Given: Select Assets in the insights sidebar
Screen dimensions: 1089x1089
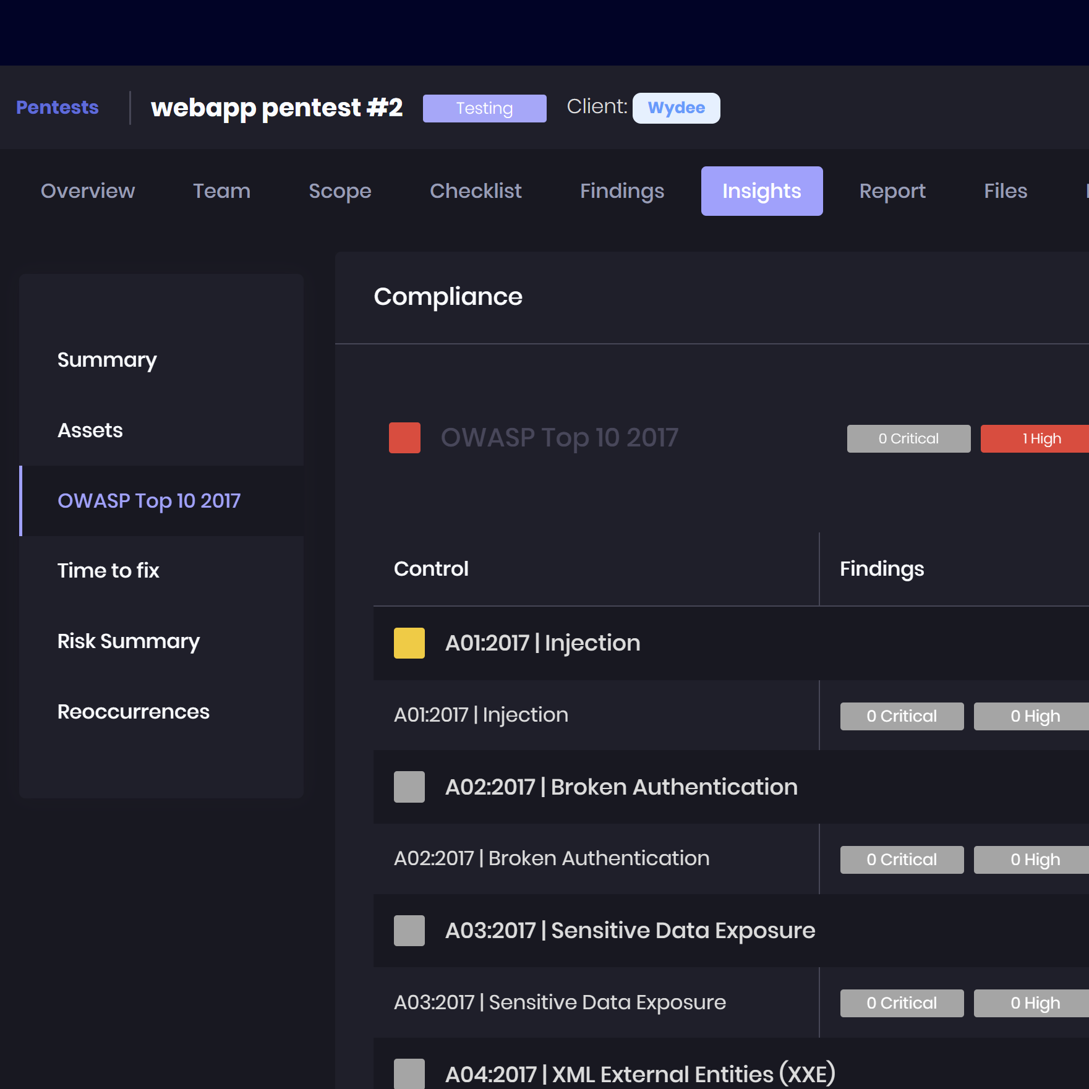Looking at the screenshot, I should click(x=161, y=430).
